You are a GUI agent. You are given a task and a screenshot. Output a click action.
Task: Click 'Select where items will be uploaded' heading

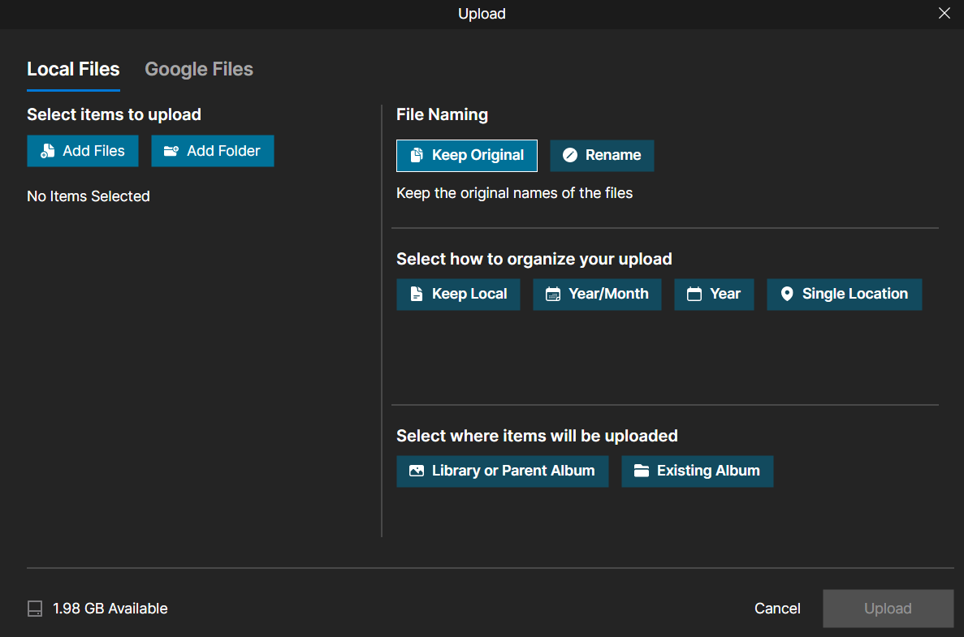[537, 436]
